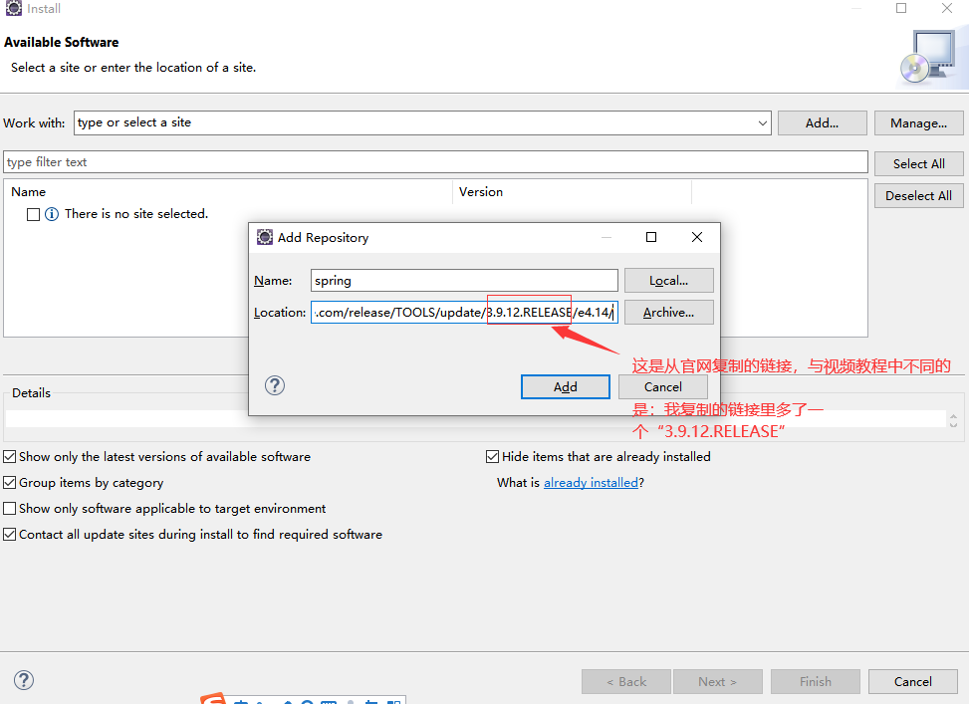Uncheck 'Hide items that are already installed'

pos(493,457)
